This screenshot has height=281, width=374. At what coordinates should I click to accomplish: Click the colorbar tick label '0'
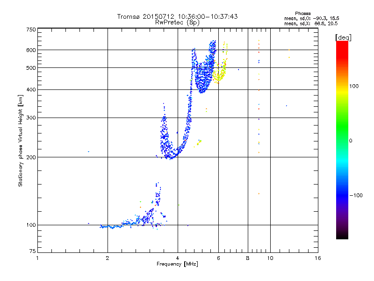pos(351,141)
